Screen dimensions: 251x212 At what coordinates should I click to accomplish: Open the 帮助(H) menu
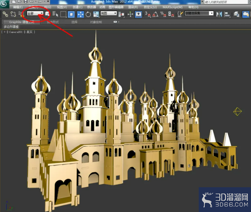click(193, 7)
